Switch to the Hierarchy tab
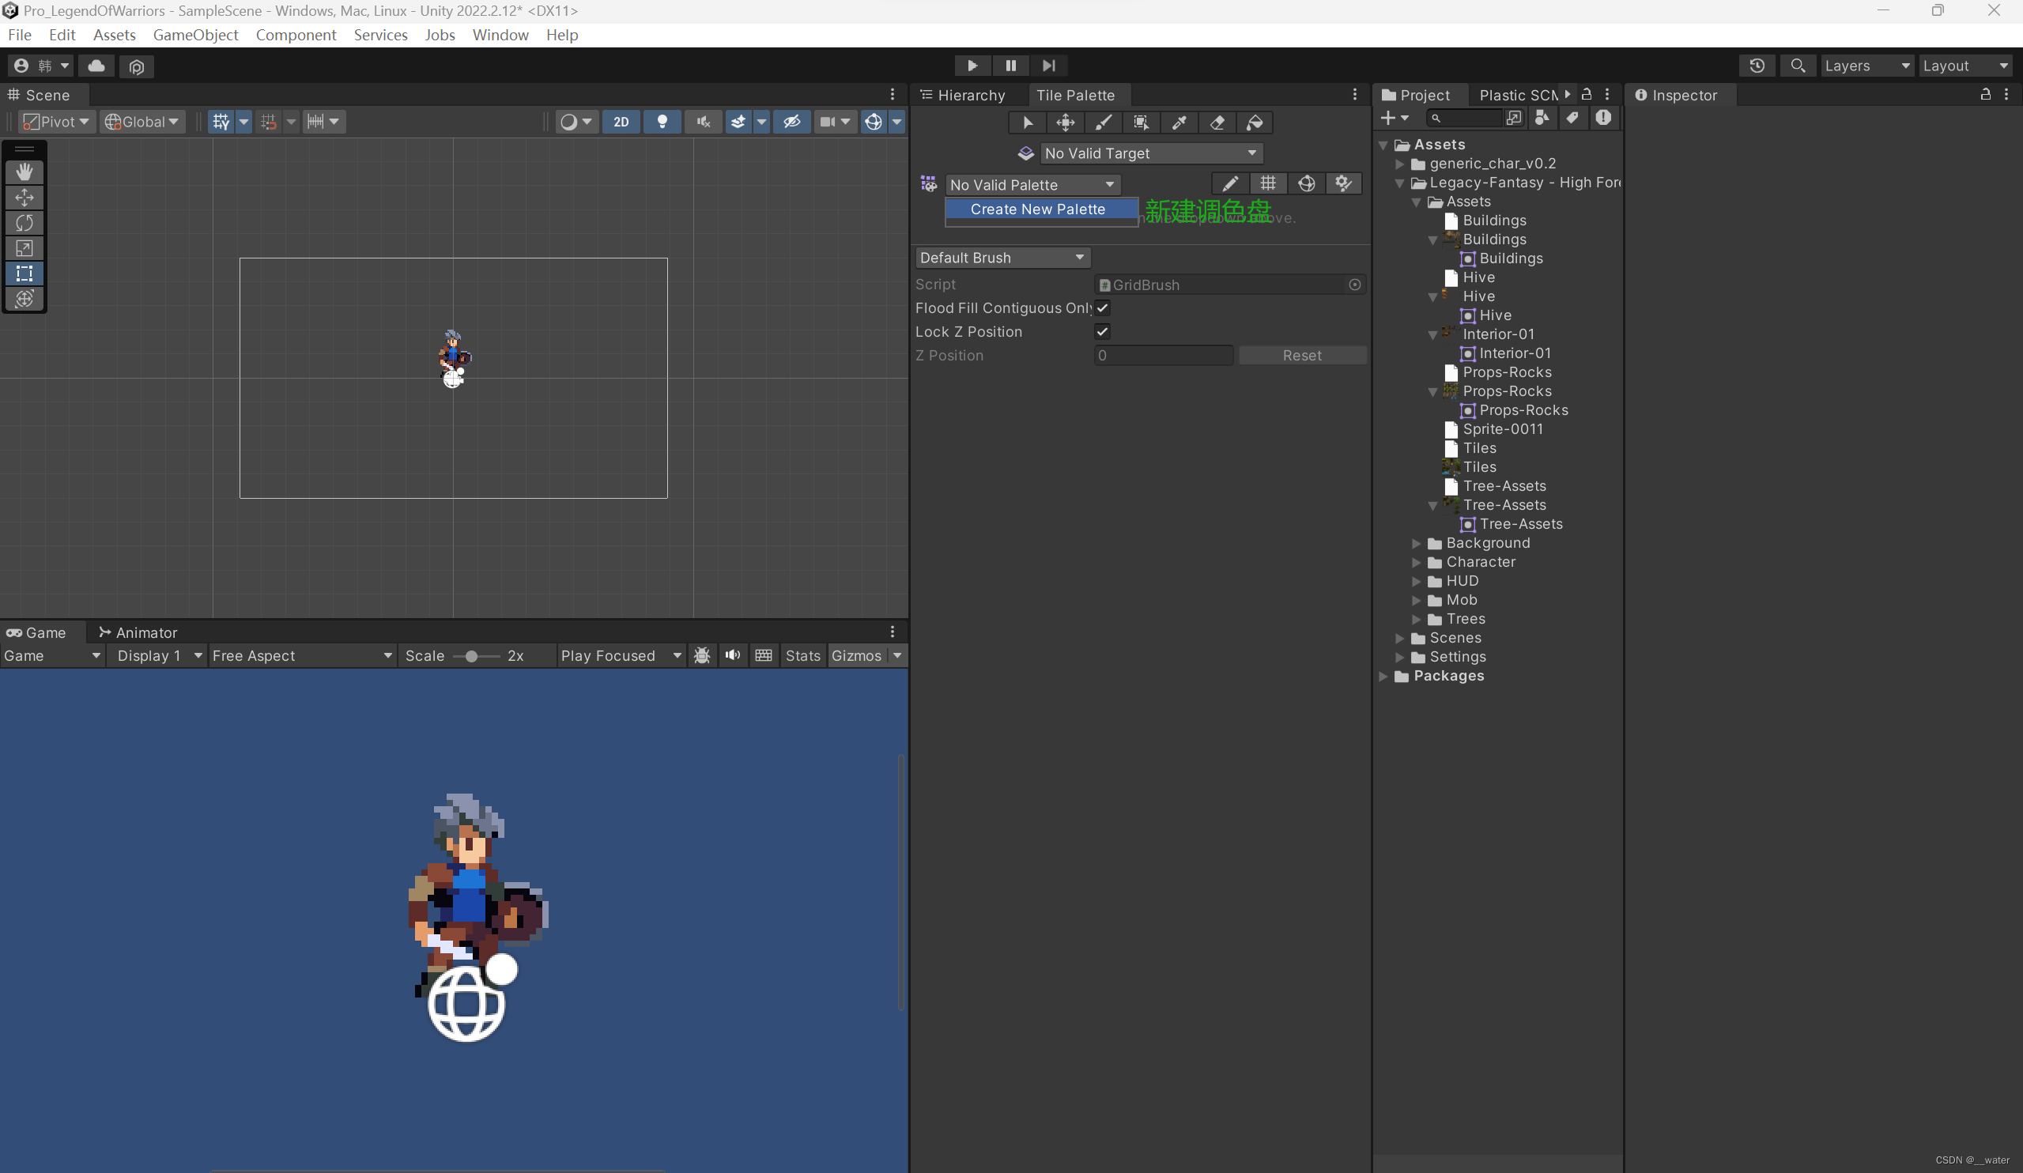 coord(963,95)
